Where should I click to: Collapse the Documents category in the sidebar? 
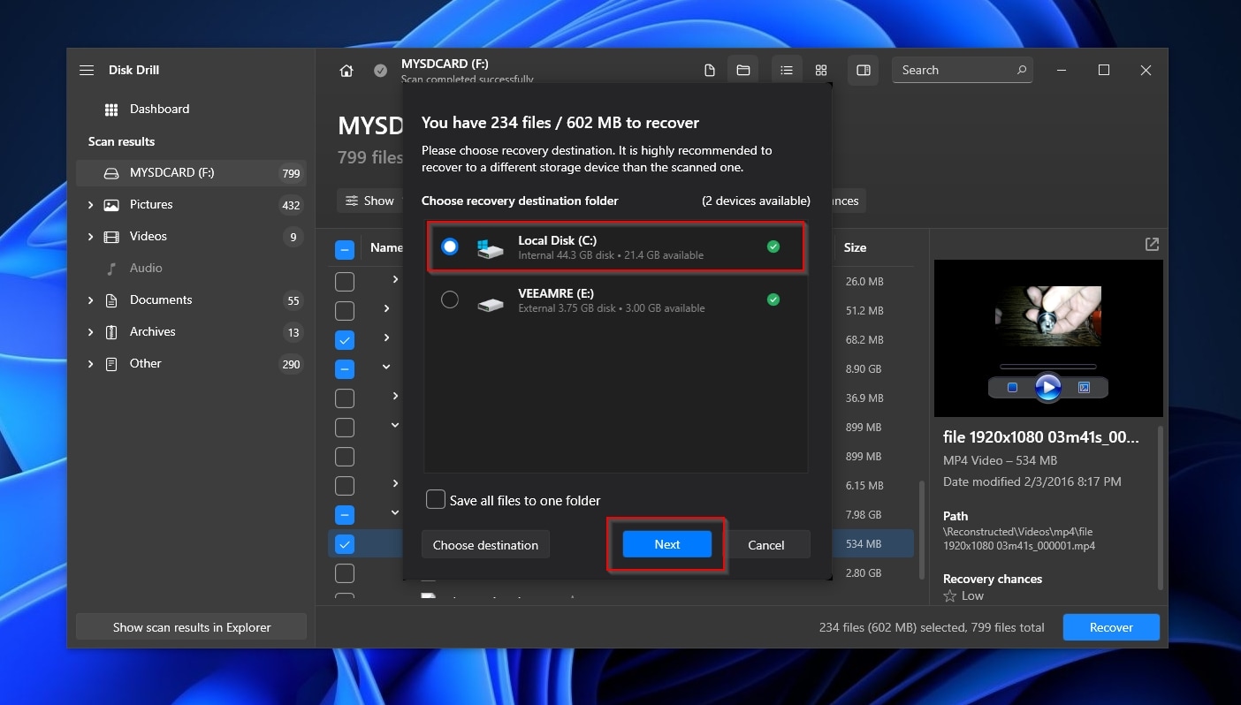pos(90,299)
